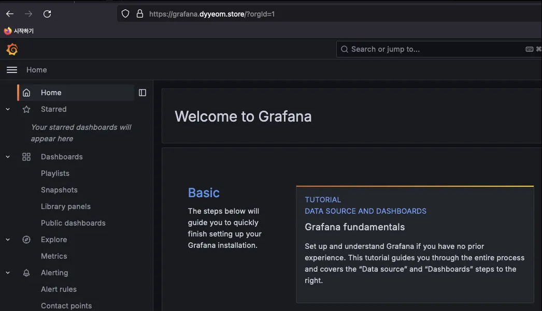Screen dimensions: 542x311
Task: Click the keyboard shortcut icon in search
Action: pos(529,49)
